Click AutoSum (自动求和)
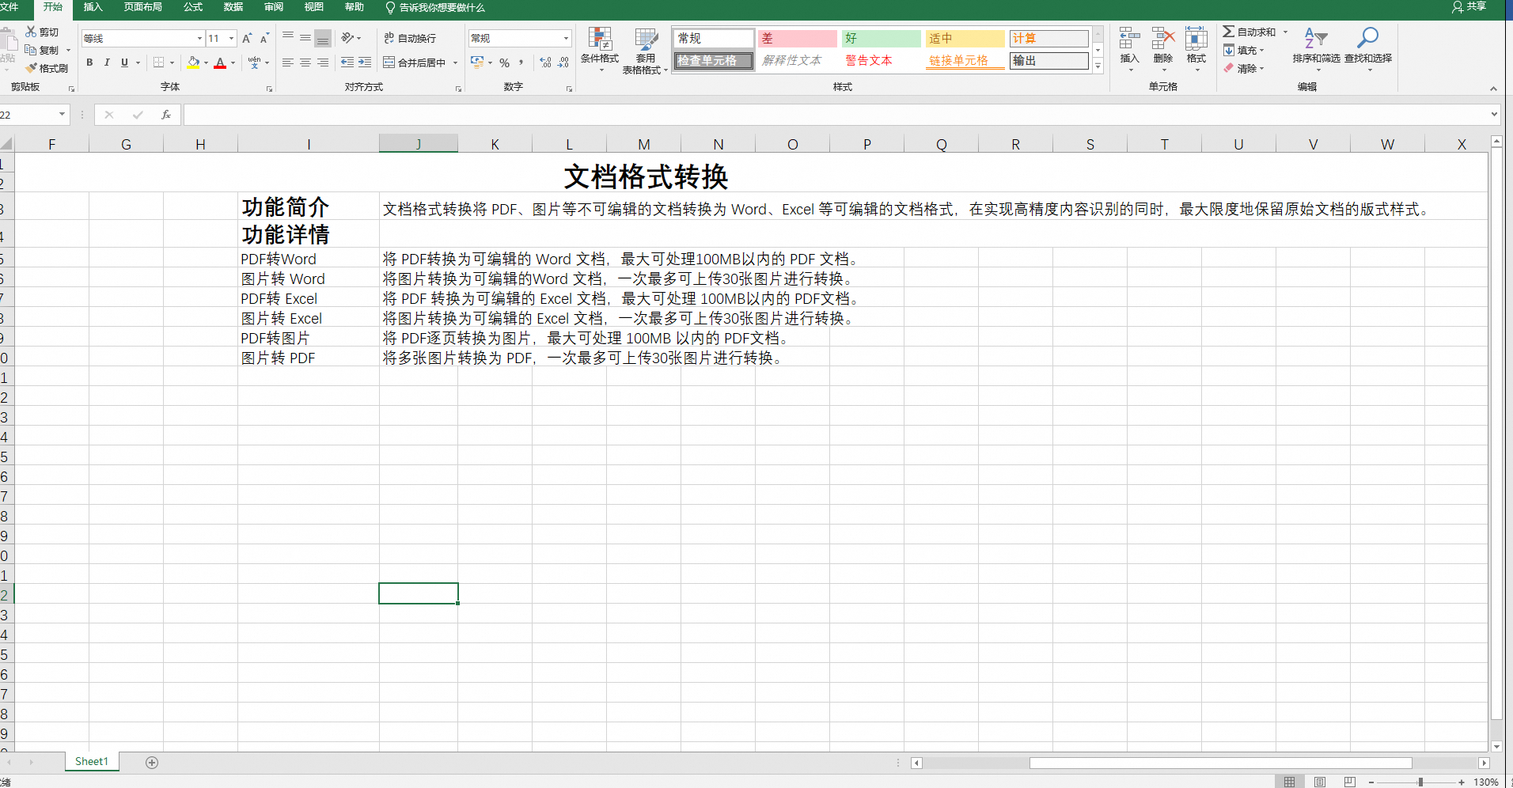This screenshot has height=788, width=1513. click(1249, 32)
